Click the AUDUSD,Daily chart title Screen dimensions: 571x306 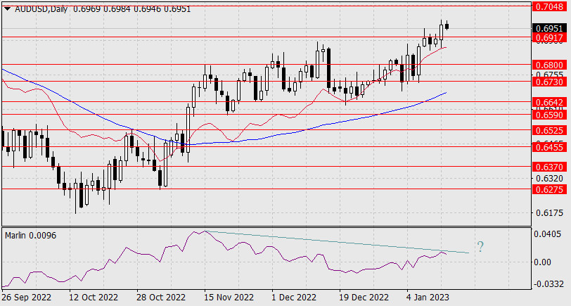point(41,8)
